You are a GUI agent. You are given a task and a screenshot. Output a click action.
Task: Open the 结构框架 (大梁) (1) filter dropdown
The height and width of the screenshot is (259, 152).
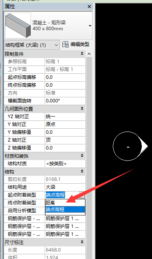32,45
